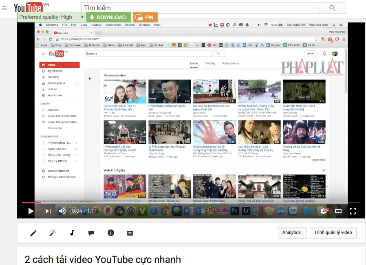
Task: Open subtitles CC icon below the video
Action: click(x=130, y=233)
